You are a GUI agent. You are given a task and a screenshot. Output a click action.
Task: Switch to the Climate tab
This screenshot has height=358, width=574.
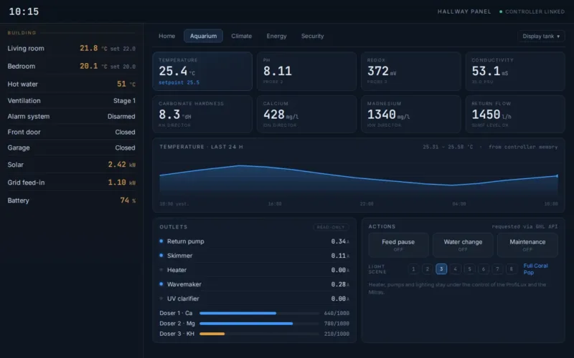pyautogui.click(x=241, y=36)
